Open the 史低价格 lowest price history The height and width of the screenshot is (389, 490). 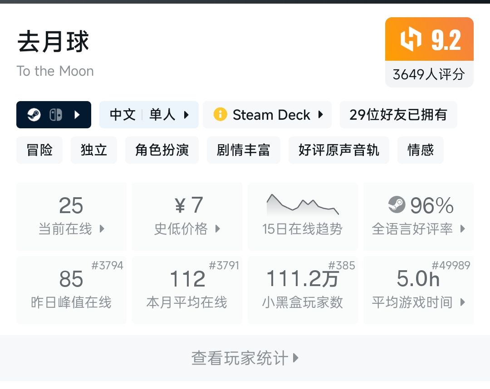point(187,217)
